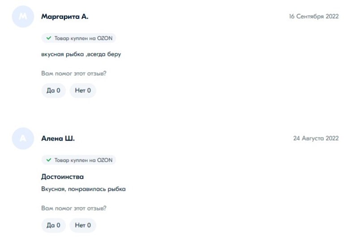Click the text 'Вкусная, понравилась рыбка'
The image size is (344, 248).
coord(83,189)
